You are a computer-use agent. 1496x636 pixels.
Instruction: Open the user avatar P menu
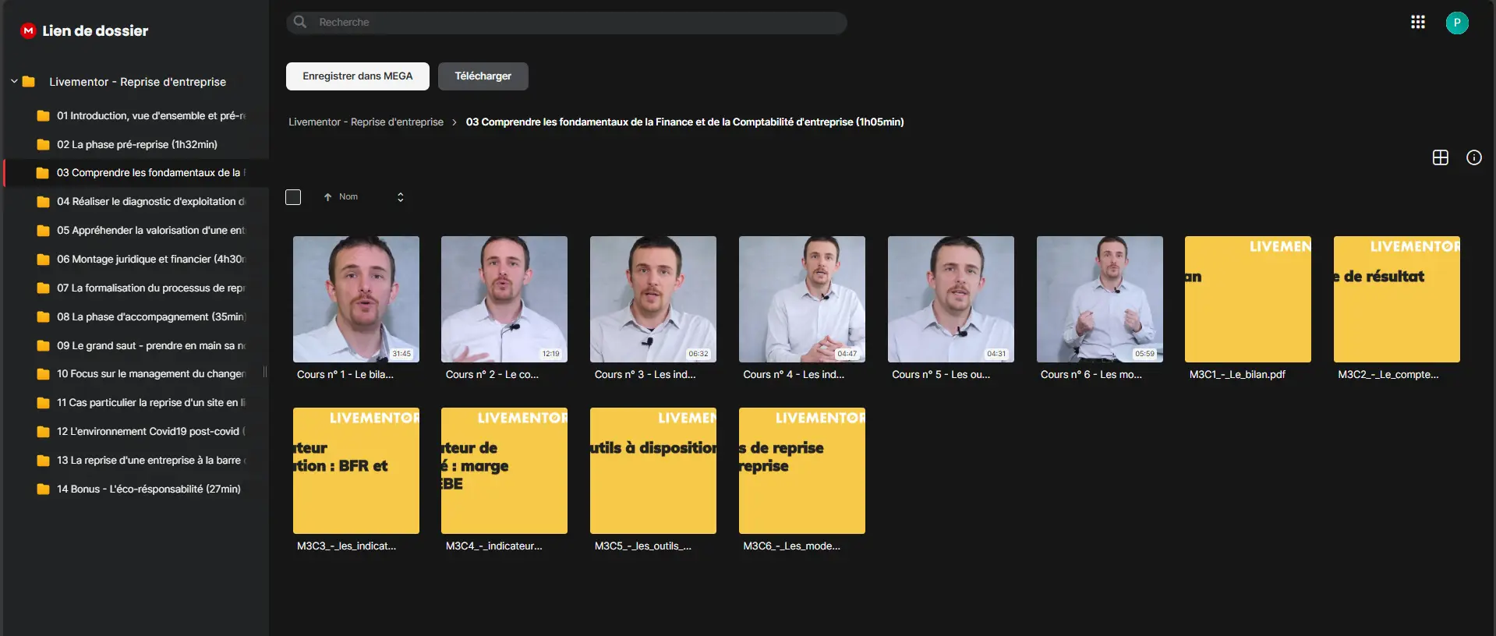click(x=1456, y=23)
